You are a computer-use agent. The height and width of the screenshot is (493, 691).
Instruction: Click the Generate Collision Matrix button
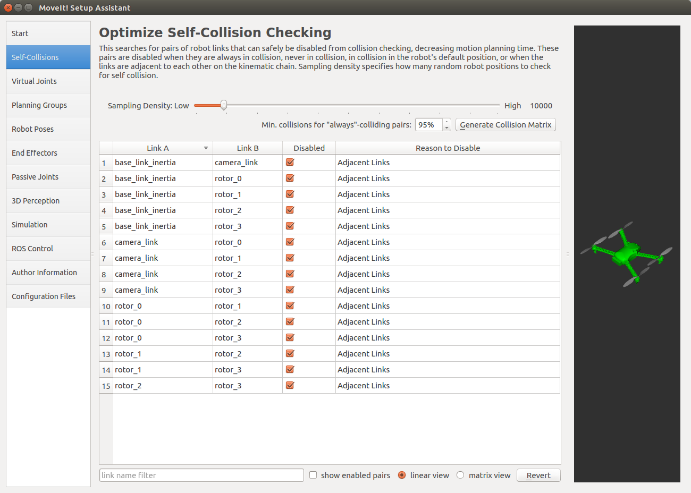coord(505,125)
